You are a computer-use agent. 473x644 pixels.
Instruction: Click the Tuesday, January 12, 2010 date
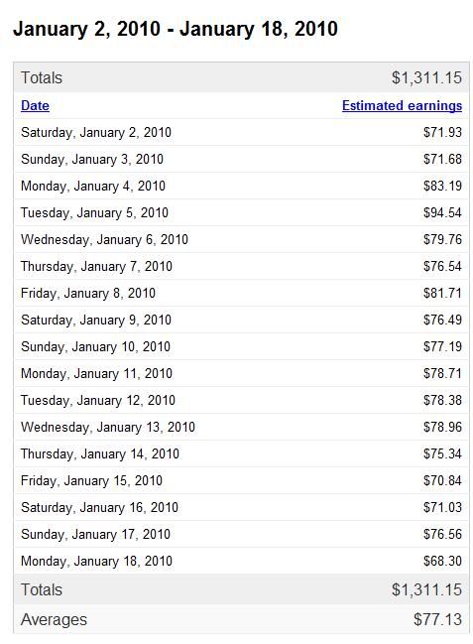tap(98, 401)
